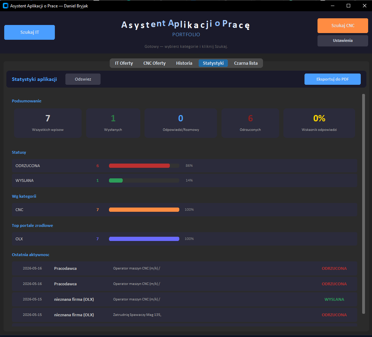Image resolution: width=372 pixels, height=337 pixels.
Task: Click the Odpowiedzi/Rozmowy summary card
Action: [180, 123]
